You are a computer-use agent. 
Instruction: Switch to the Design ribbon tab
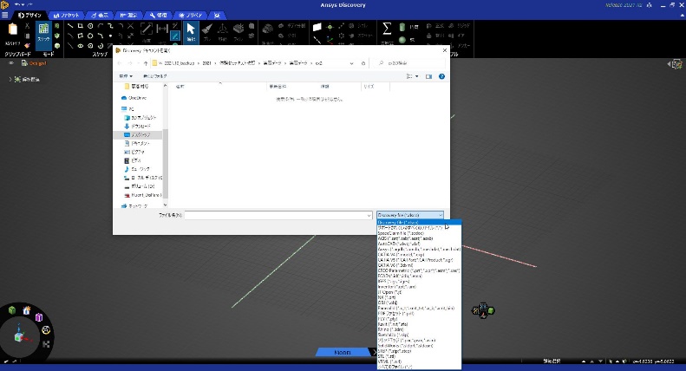click(x=29, y=15)
